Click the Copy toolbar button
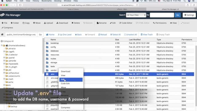197x111 pixels. click(26, 23)
